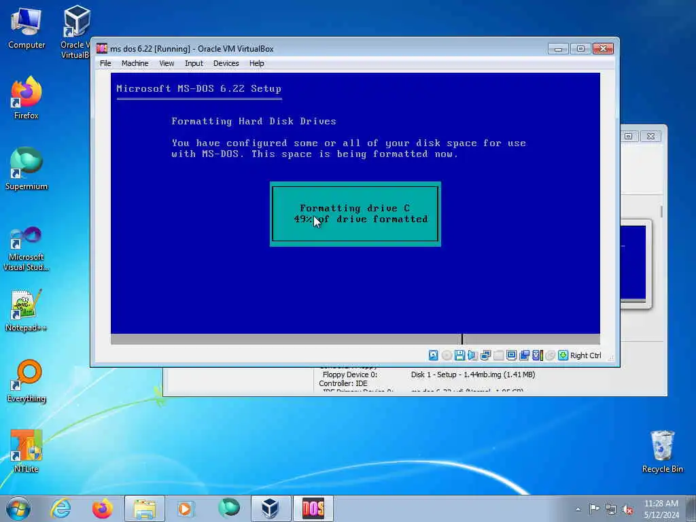Click the hard disk activity indicator
Image resolution: width=696 pixels, height=522 pixels.
433,355
